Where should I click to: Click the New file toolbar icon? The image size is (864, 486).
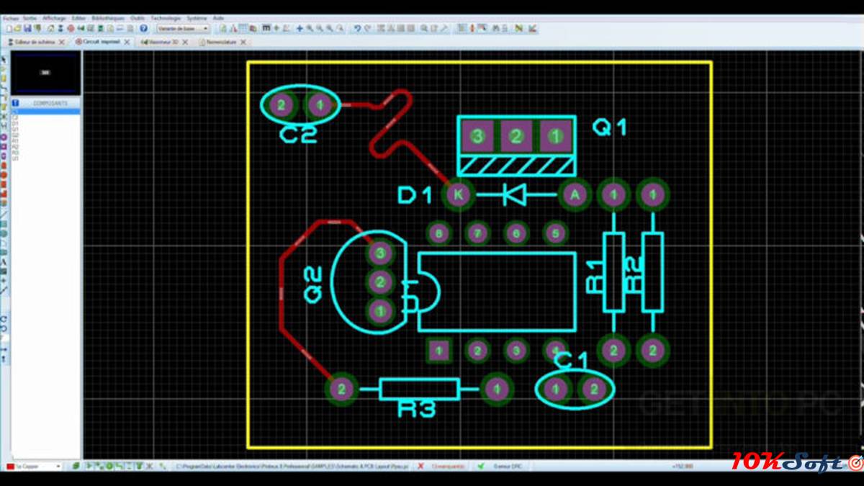9,28
